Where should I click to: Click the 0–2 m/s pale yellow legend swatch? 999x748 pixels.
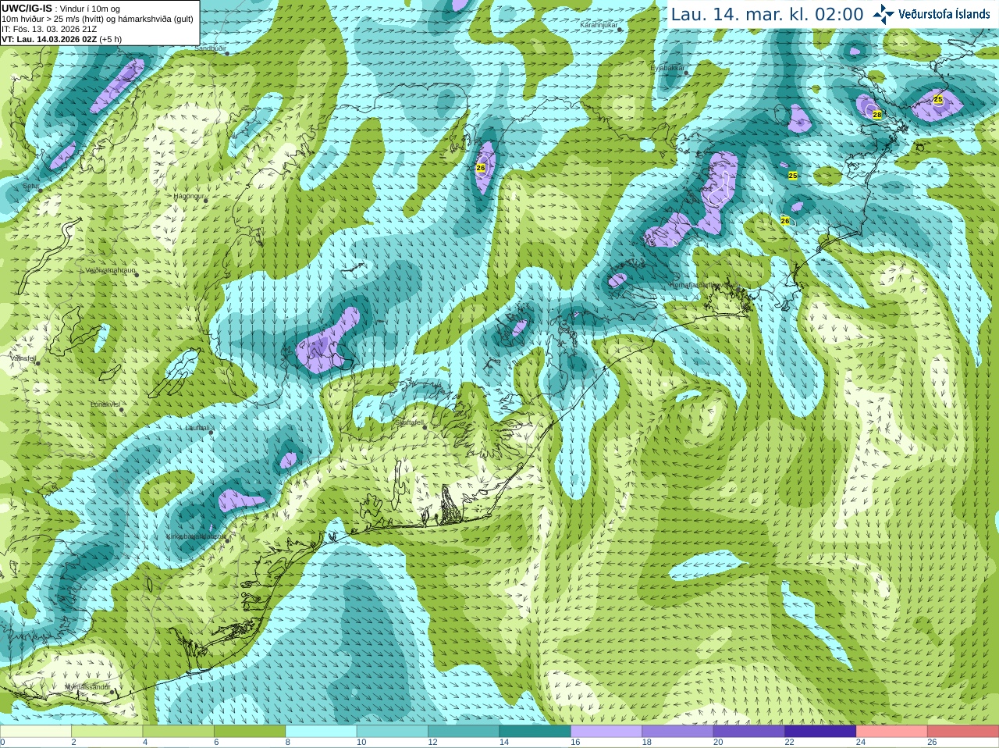(36, 732)
